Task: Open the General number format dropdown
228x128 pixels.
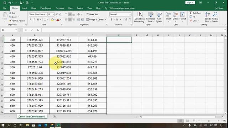Action: pos(130,14)
